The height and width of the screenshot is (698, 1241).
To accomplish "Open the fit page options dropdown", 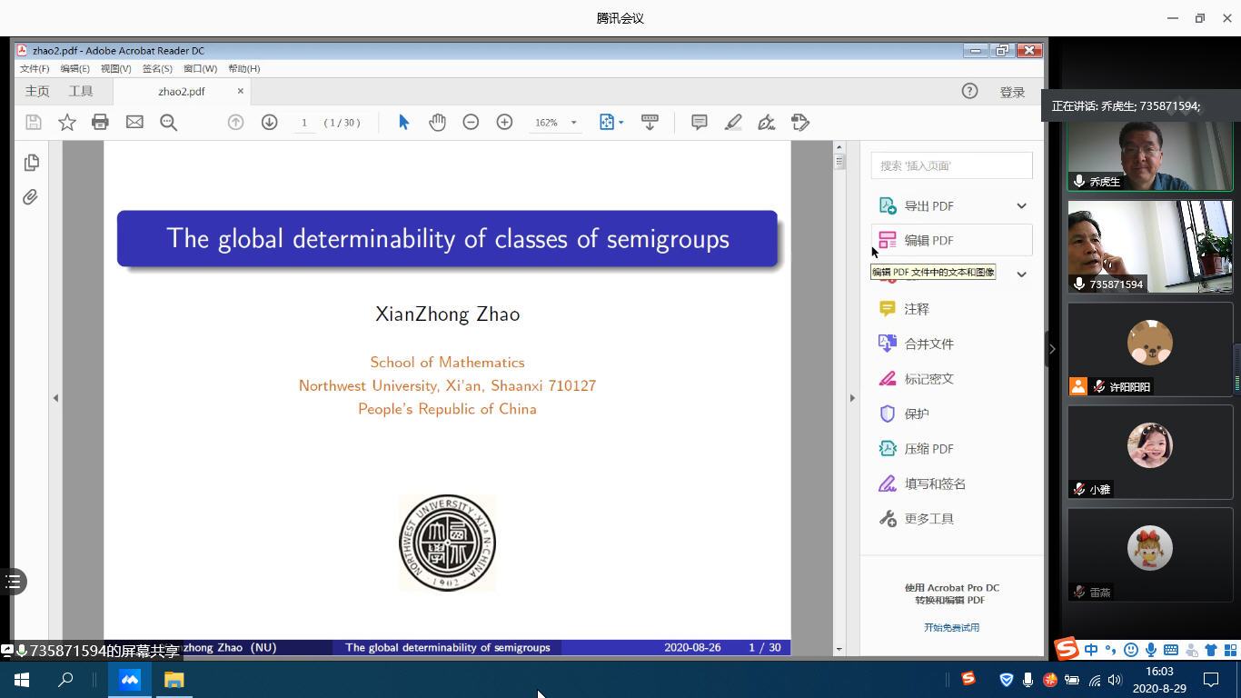I will [621, 123].
